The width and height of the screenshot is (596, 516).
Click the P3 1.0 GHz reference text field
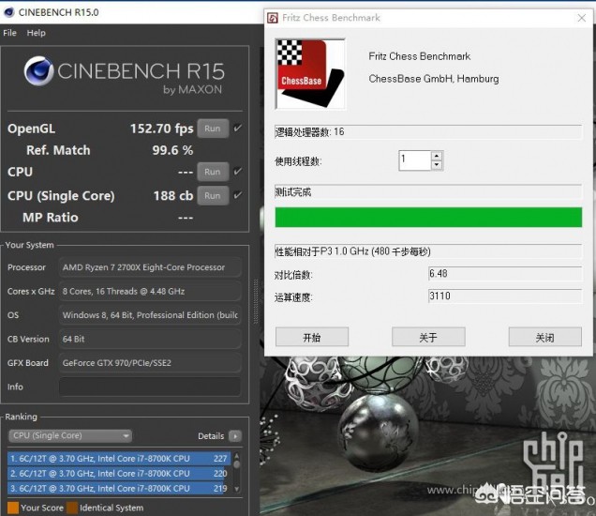point(428,251)
